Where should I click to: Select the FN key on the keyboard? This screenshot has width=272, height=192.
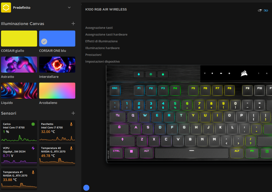[252, 153]
